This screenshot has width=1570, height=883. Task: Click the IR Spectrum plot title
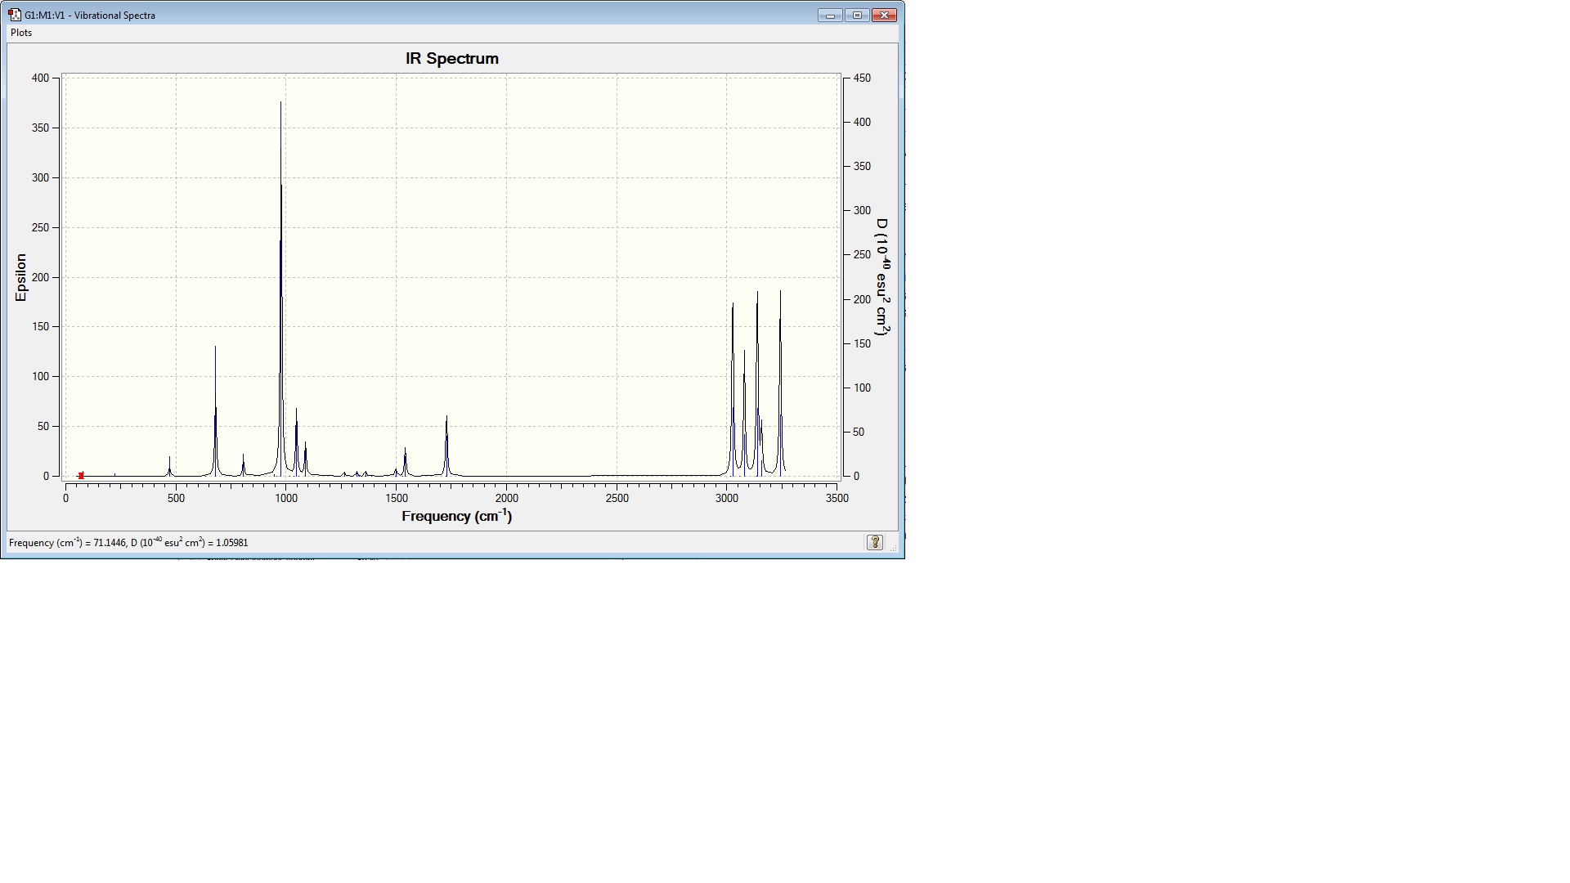[x=451, y=59]
